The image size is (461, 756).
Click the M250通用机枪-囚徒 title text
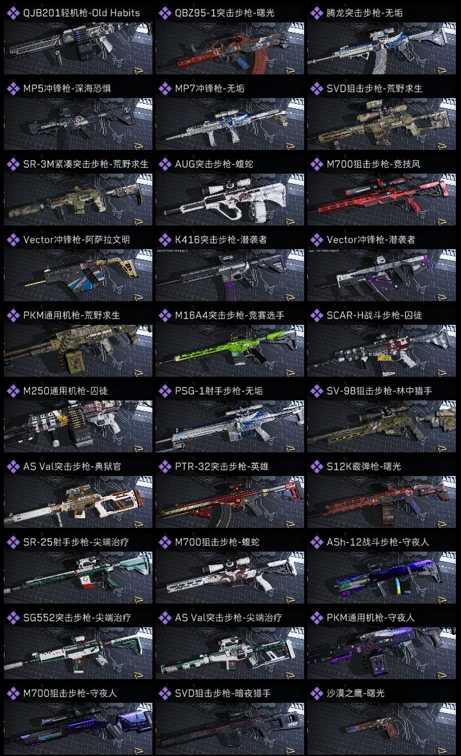click(x=65, y=391)
